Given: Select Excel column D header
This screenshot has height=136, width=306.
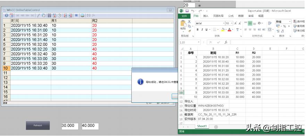Looking at the screenshot, I should (x=254, y=49).
